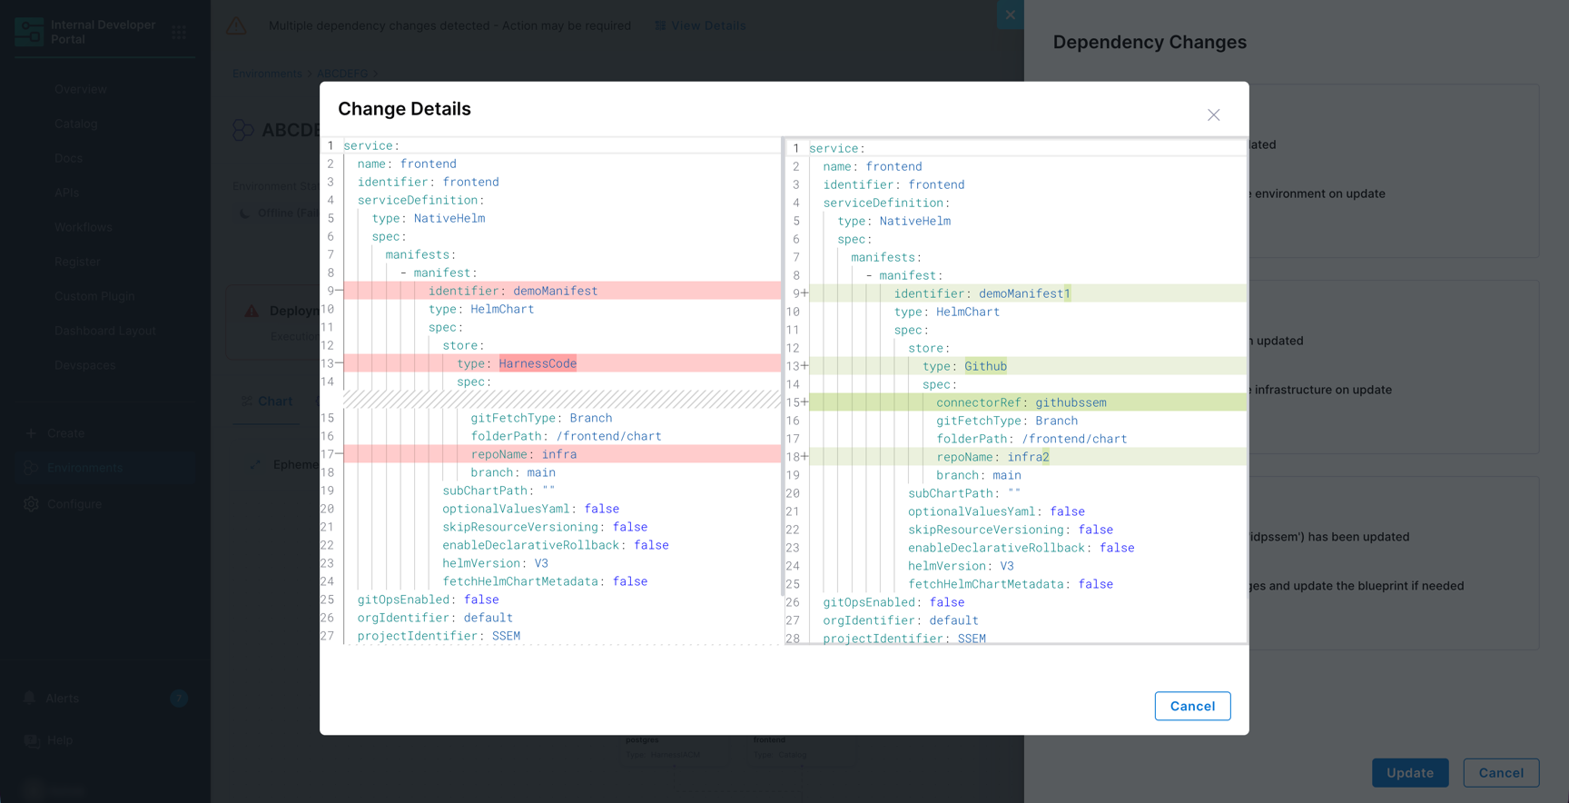Click the Help icon in sidebar

click(x=32, y=740)
